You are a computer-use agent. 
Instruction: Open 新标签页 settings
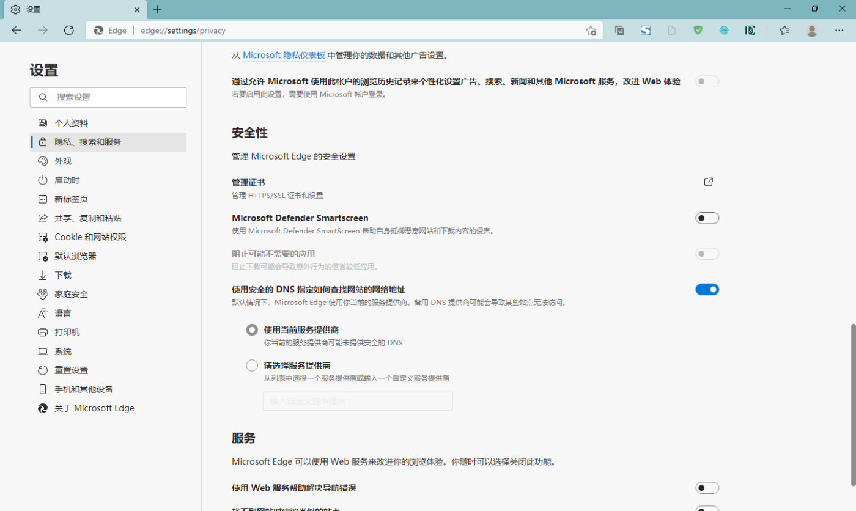108,199
